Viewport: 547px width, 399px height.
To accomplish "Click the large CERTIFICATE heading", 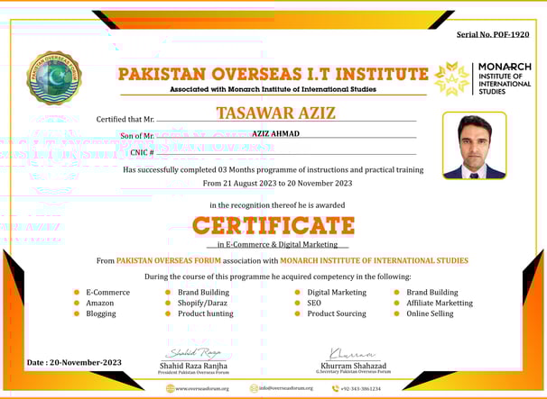I will click(x=273, y=225).
